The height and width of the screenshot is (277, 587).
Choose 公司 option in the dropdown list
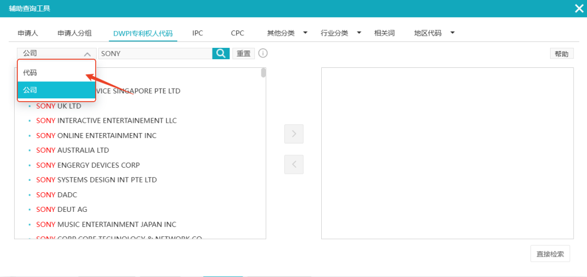click(x=57, y=90)
